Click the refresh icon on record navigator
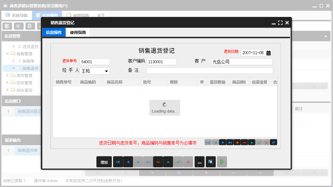 coord(273,142)
